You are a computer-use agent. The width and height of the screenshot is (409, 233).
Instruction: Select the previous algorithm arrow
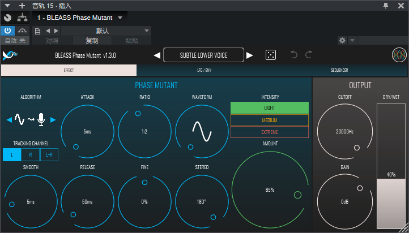(9, 120)
